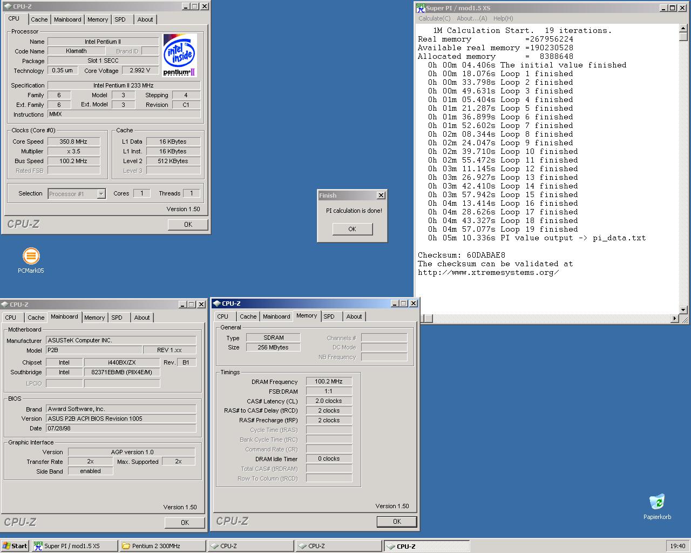Click the Checksum: 60DABAE8 line

(462, 255)
